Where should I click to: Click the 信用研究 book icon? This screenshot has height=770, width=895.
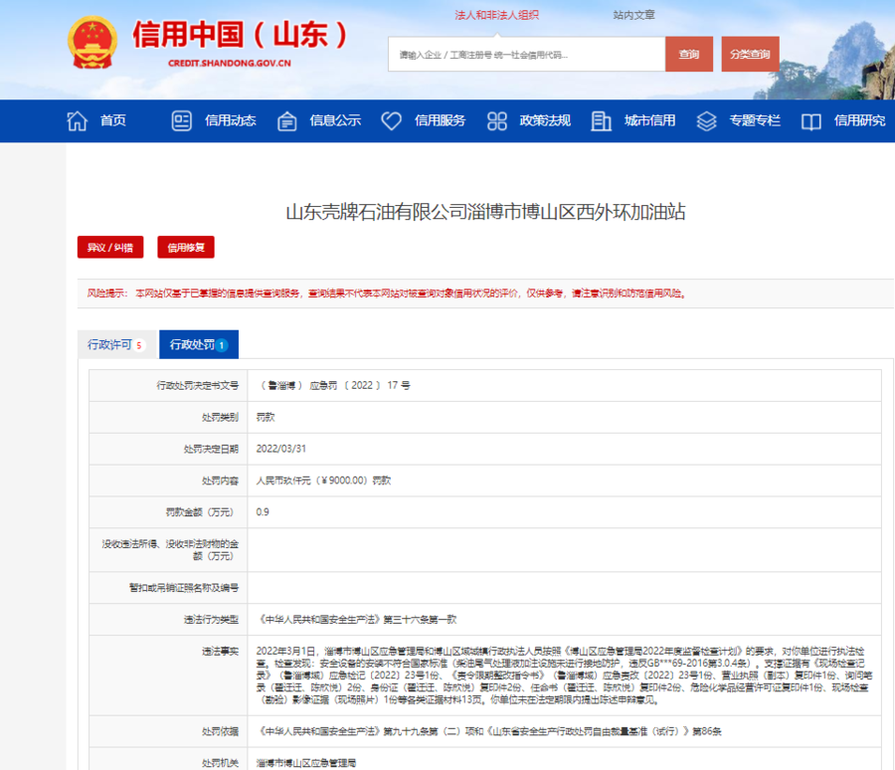811,121
